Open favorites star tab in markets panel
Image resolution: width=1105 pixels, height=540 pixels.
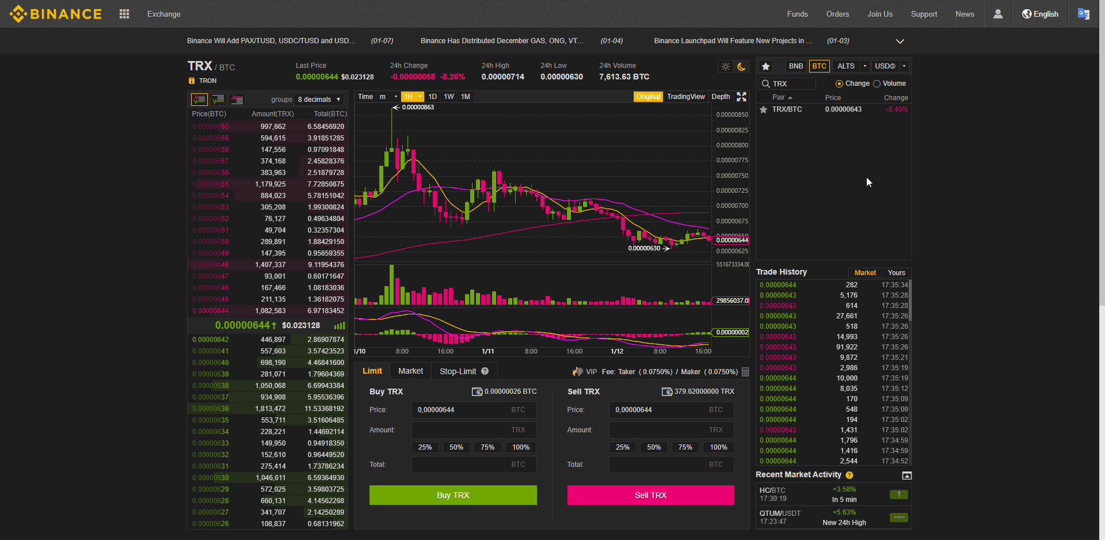[x=765, y=66]
